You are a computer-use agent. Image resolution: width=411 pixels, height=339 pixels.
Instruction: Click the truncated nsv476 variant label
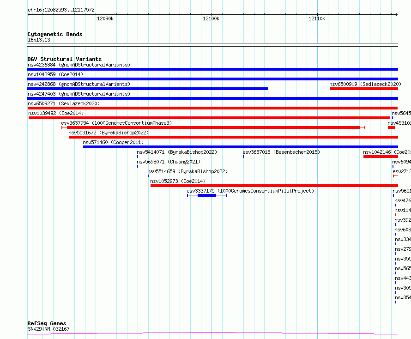pyautogui.click(x=403, y=200)
